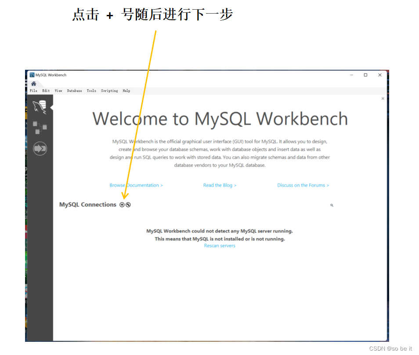
Task: Click the home tab icon
Action: [34, 84]
